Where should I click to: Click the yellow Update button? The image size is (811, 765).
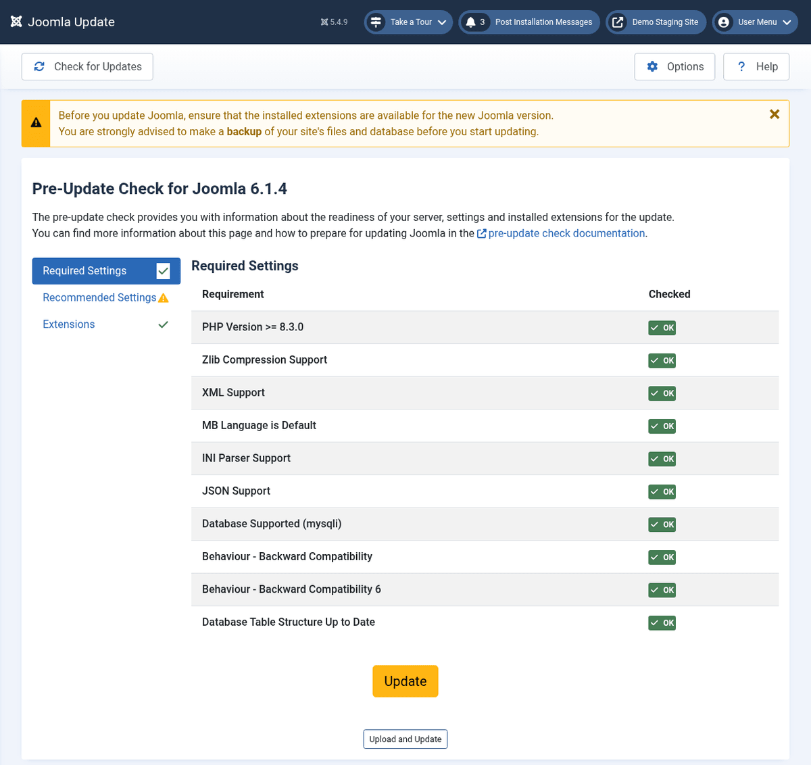[x=405, y=681]
